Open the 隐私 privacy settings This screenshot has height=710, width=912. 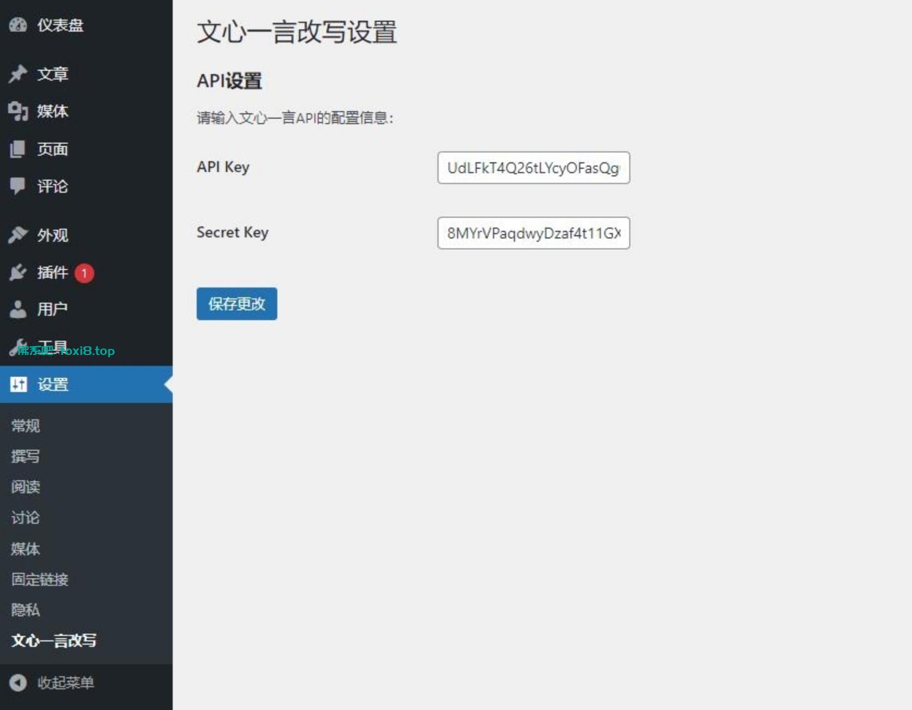click(x=26, y=610)
